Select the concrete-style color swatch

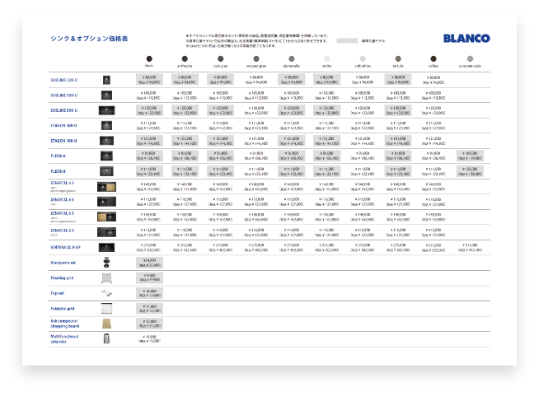[471, 58]
